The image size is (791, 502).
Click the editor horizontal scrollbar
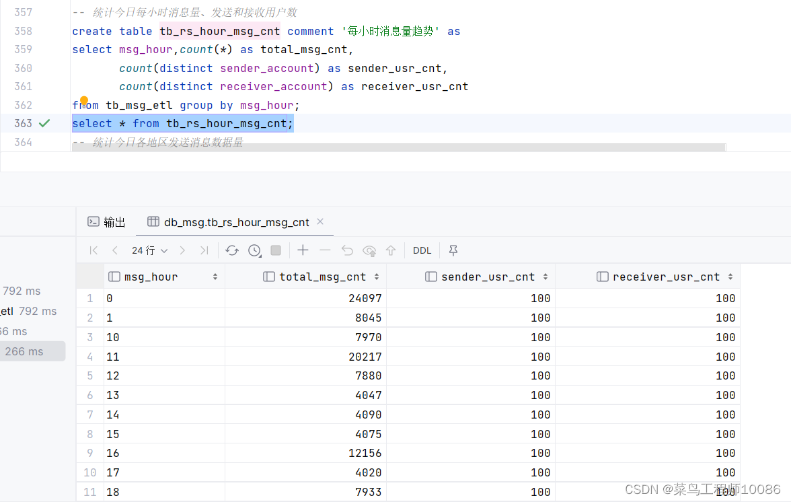pos(398,147)
